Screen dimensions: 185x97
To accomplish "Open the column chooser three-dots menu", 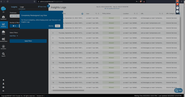I will pos(180,14).
